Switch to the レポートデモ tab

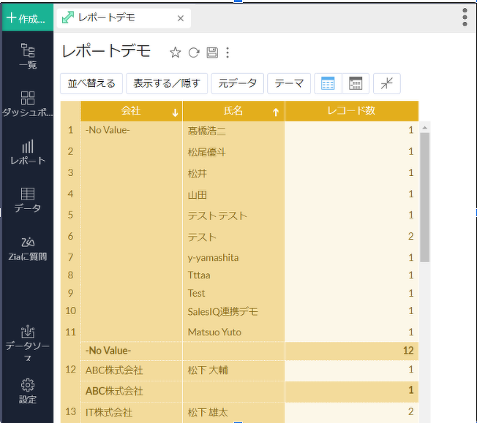point(106,18)
